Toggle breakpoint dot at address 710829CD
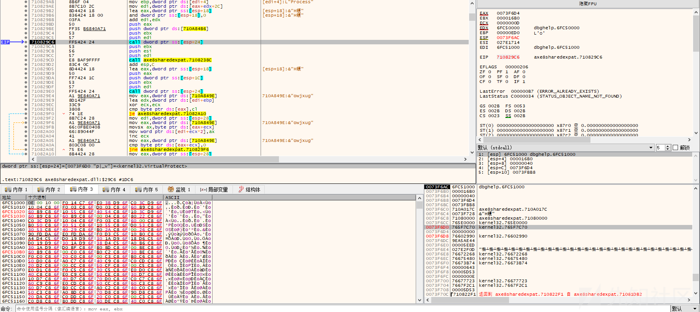The height and width of the screenshot is (312, 700). point(26,60)
